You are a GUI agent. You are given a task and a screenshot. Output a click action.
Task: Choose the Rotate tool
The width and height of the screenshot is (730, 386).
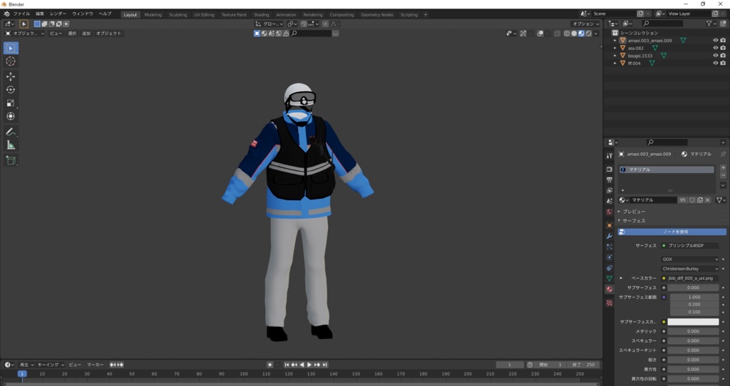(11, 90)
